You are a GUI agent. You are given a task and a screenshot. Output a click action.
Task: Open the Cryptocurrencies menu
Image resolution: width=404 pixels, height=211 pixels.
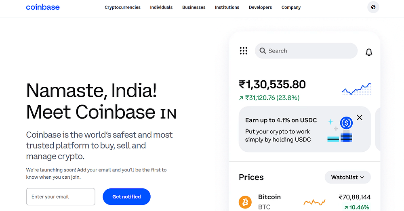tap(122, 7)
